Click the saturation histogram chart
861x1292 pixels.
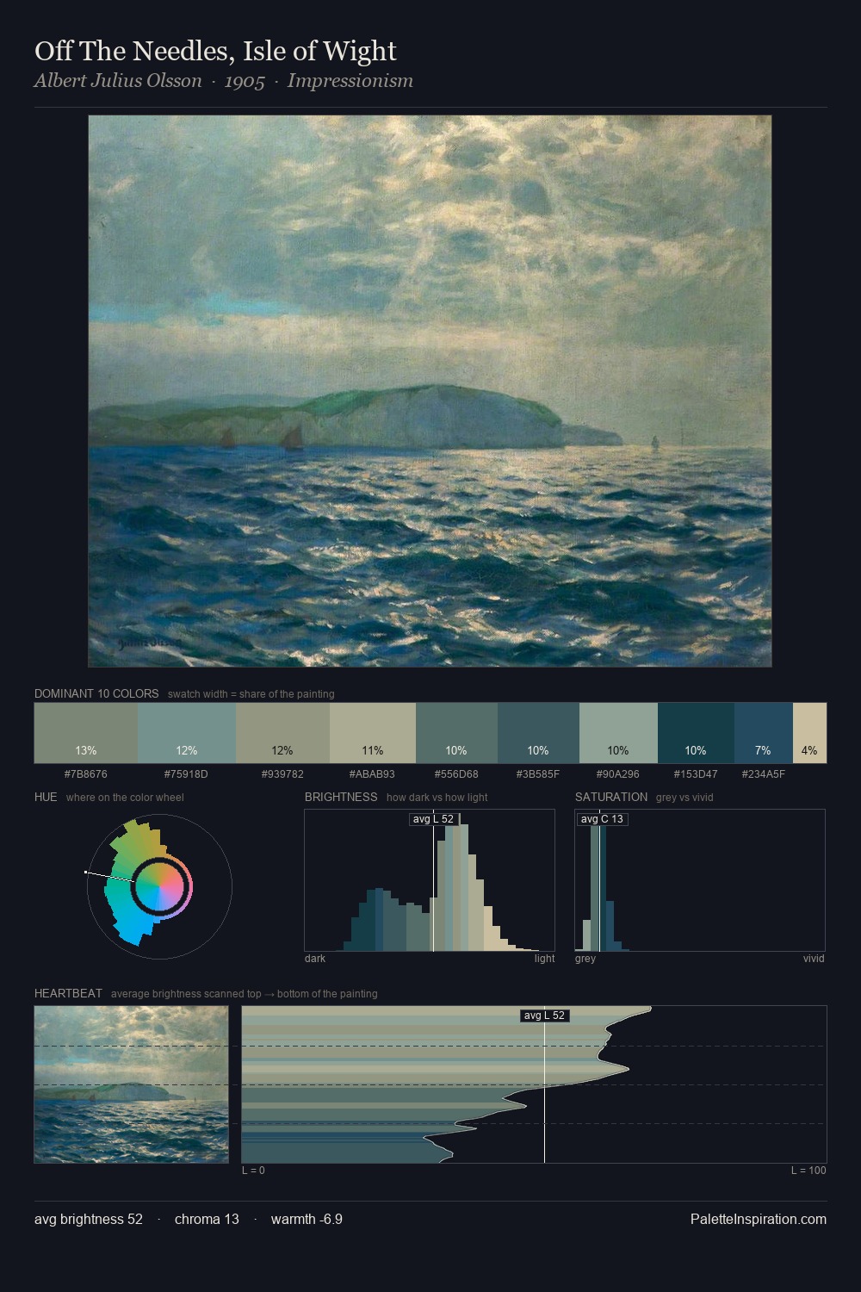[x=700, y=880]
